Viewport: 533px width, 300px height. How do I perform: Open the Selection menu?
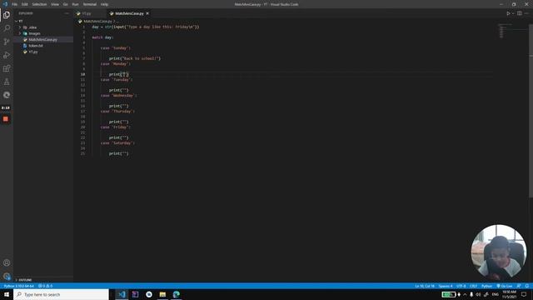click(39, 4)
